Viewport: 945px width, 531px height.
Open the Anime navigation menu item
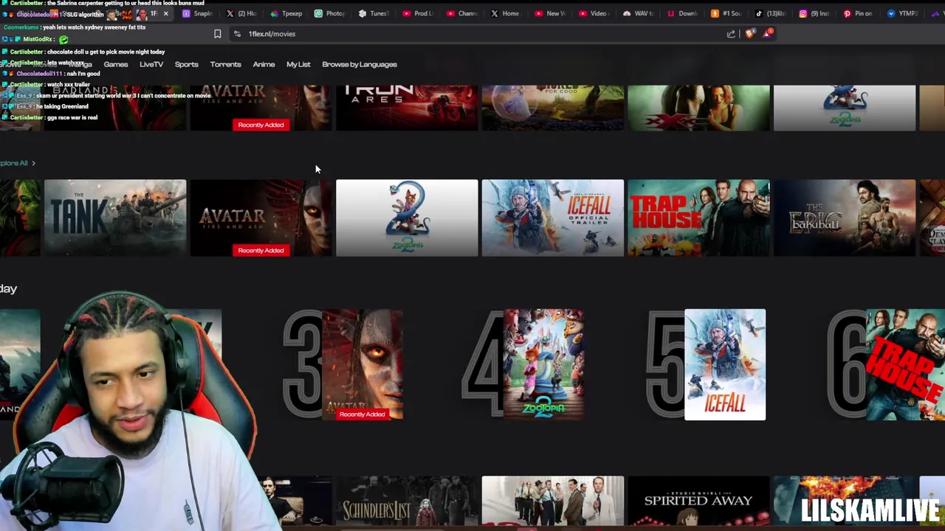click(x=264, y=64)
